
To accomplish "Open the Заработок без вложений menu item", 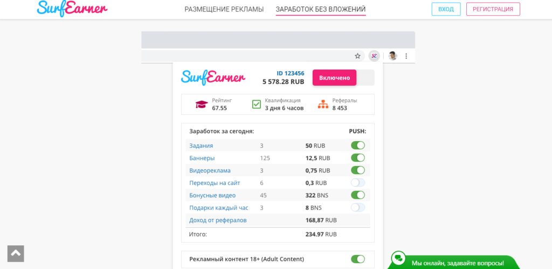I will pos(321,9).
